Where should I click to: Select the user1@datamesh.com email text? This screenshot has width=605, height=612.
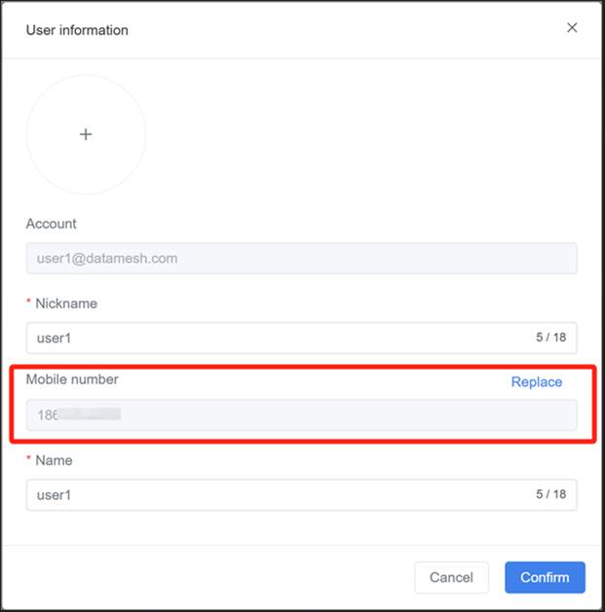[107, 259]
